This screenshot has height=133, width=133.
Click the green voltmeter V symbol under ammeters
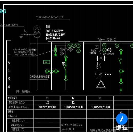(x=78, y=51)
